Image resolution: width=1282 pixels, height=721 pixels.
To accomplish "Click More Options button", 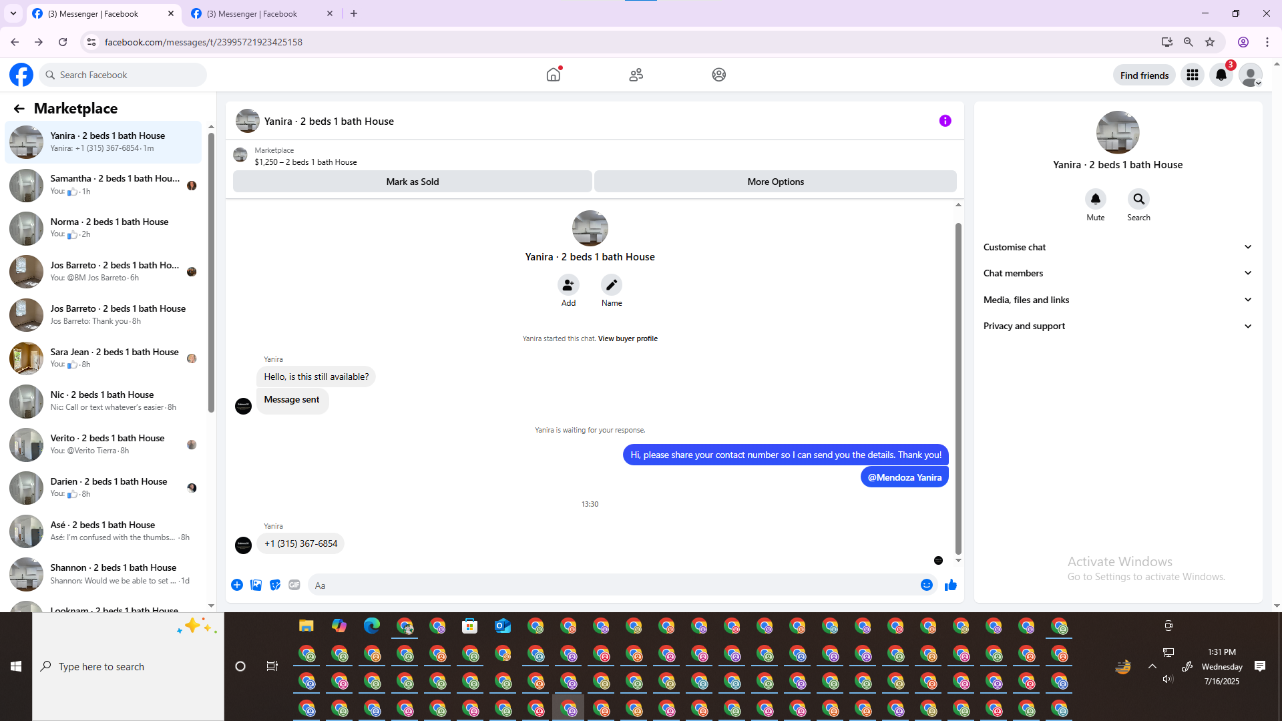I will 775,182.
